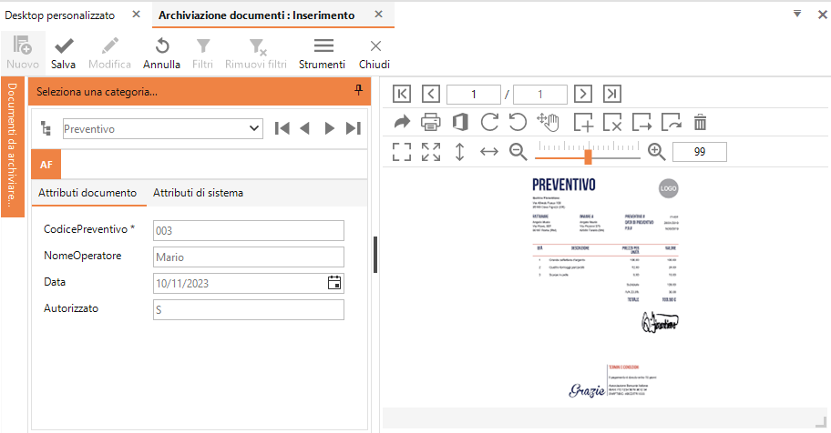Viewport: 831px width, 433px height.
Task: Print the document with the printer icon
Action: (431, 122)
